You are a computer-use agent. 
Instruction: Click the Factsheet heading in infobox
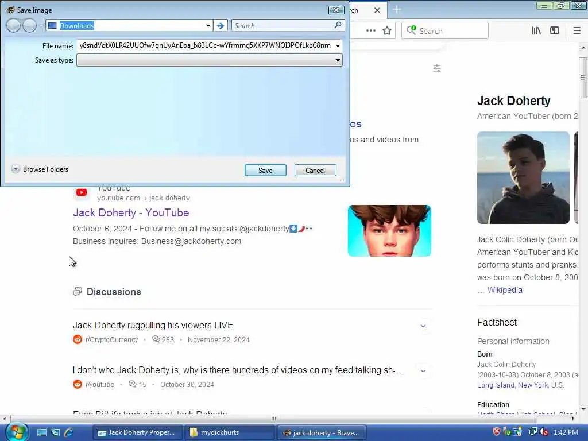tap(497, 323)
